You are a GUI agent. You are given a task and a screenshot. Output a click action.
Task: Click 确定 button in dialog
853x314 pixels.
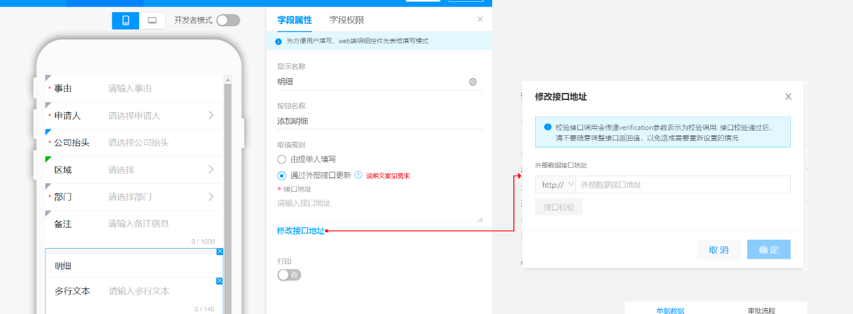point(768,250)
